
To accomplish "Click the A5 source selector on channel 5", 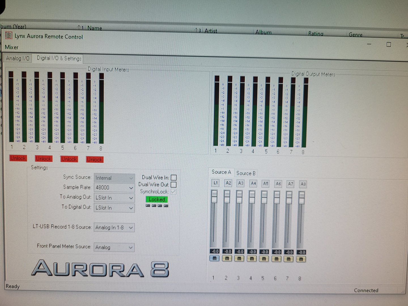I will click(265, 184).
